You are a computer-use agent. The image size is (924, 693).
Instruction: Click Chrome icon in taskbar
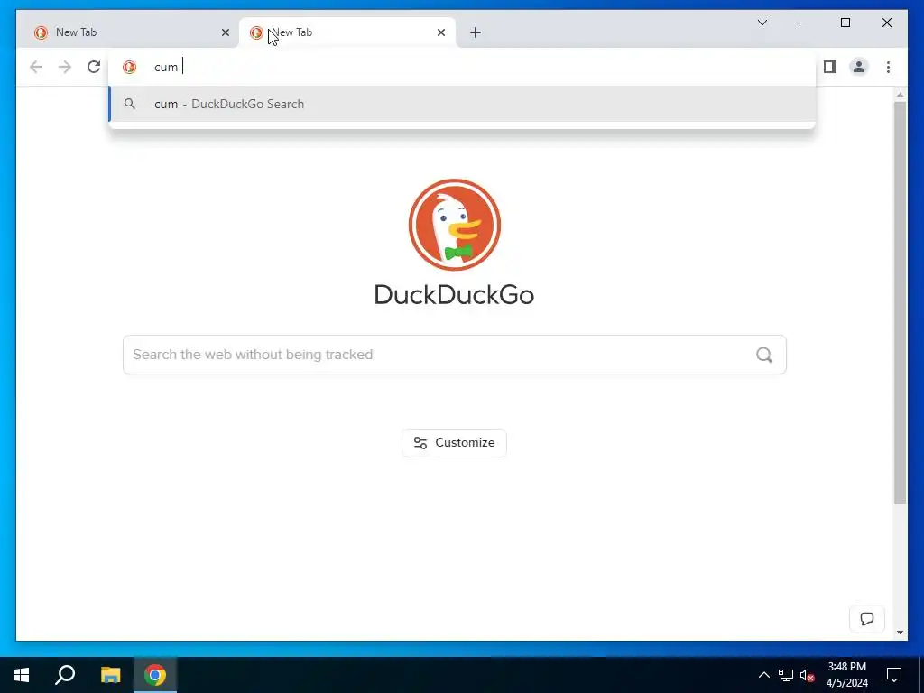coord(155,675)
